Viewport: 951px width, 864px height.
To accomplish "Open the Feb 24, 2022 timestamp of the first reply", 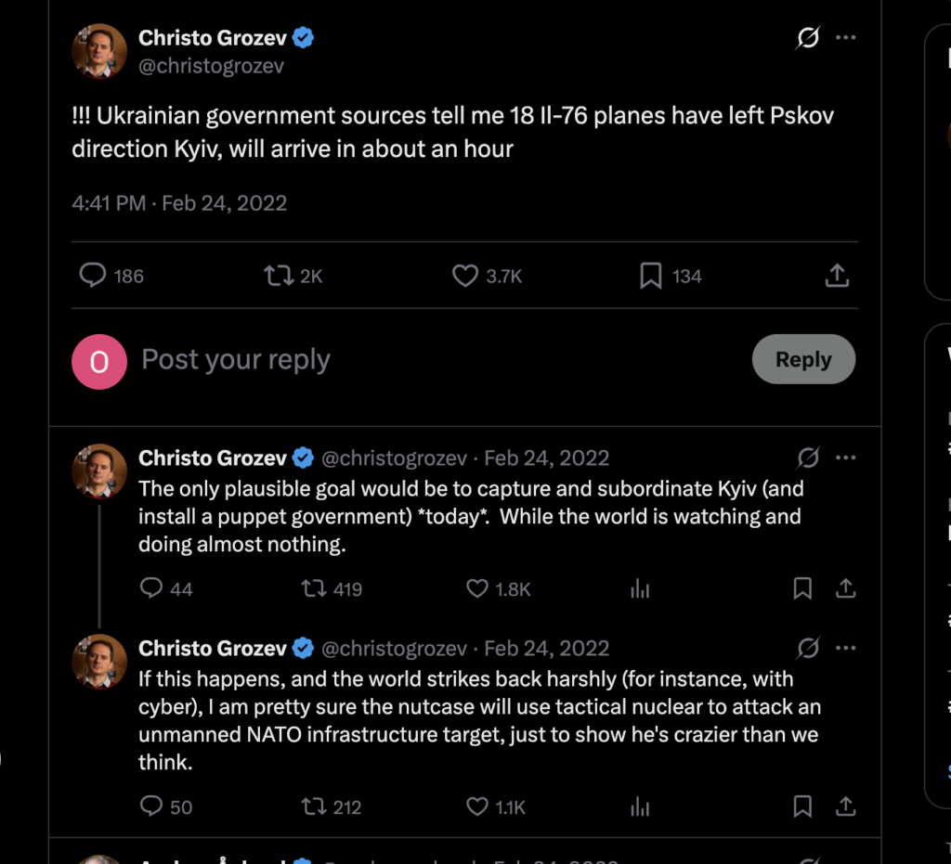I will pyautogui.click(x=546, y=458).
